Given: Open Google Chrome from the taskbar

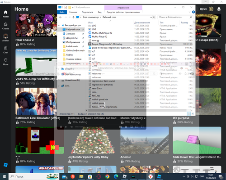Looking at the screenshot, I should click(x=107, y=176).
